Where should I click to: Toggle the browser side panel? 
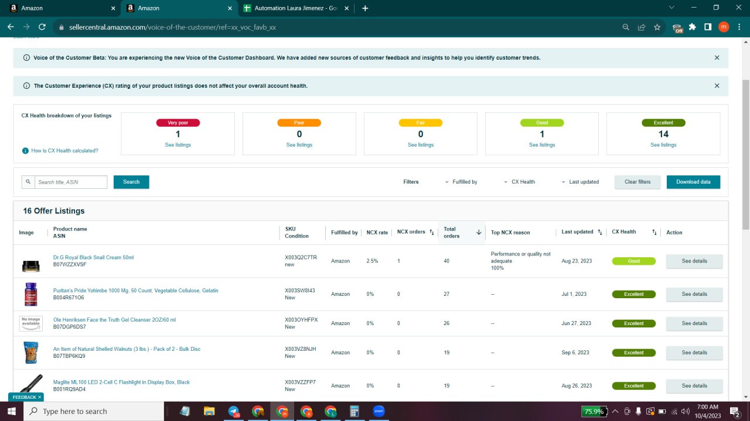coord(708,27)
